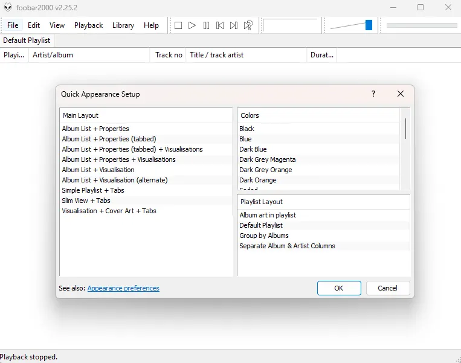Click the OK button
461x363 pixels.
(338, 288)
